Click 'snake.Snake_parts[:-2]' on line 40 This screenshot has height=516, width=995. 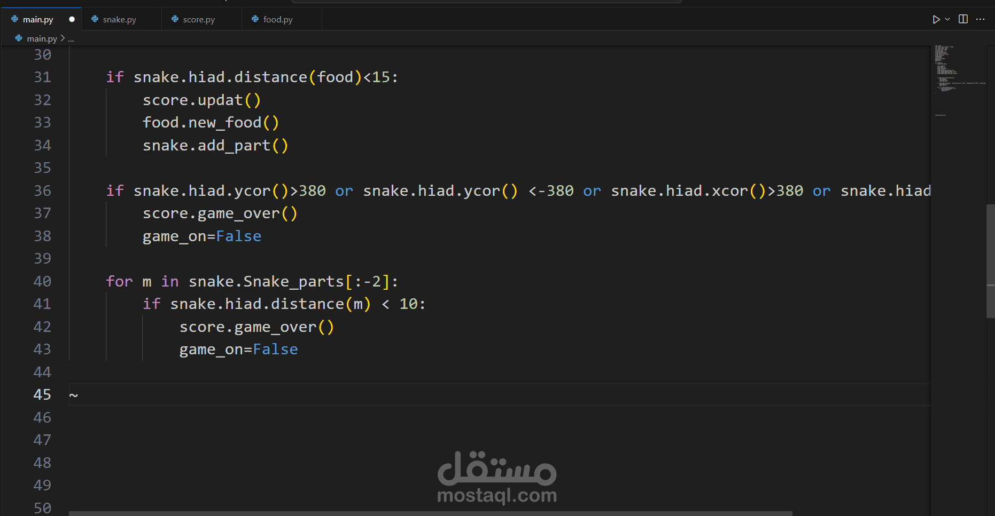point(289,281)
